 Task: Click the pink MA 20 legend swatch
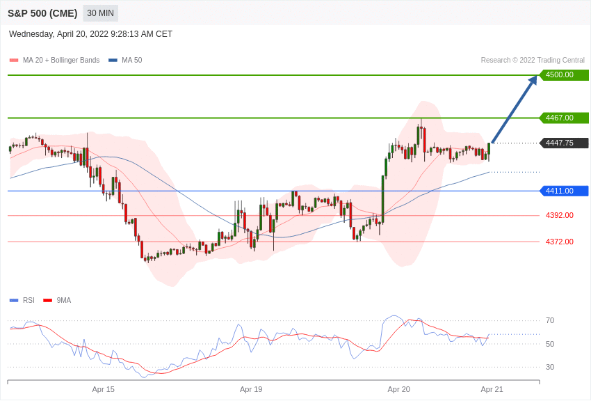point(14,61)
